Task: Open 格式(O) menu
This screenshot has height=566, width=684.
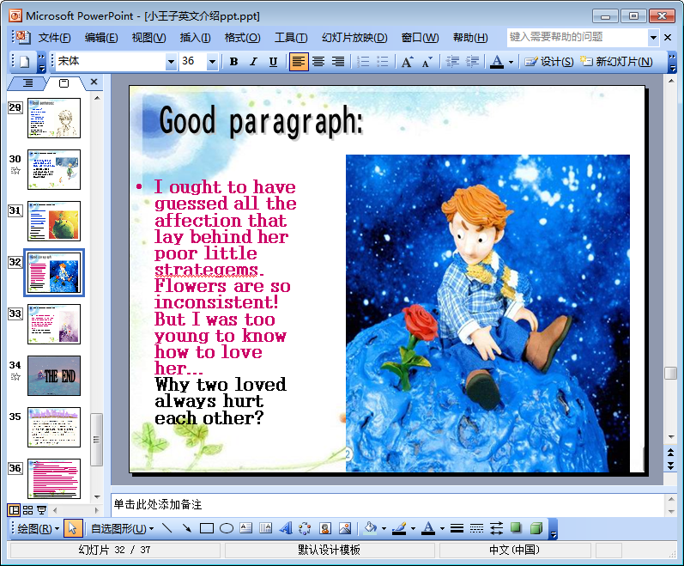Action: (242, 38)
